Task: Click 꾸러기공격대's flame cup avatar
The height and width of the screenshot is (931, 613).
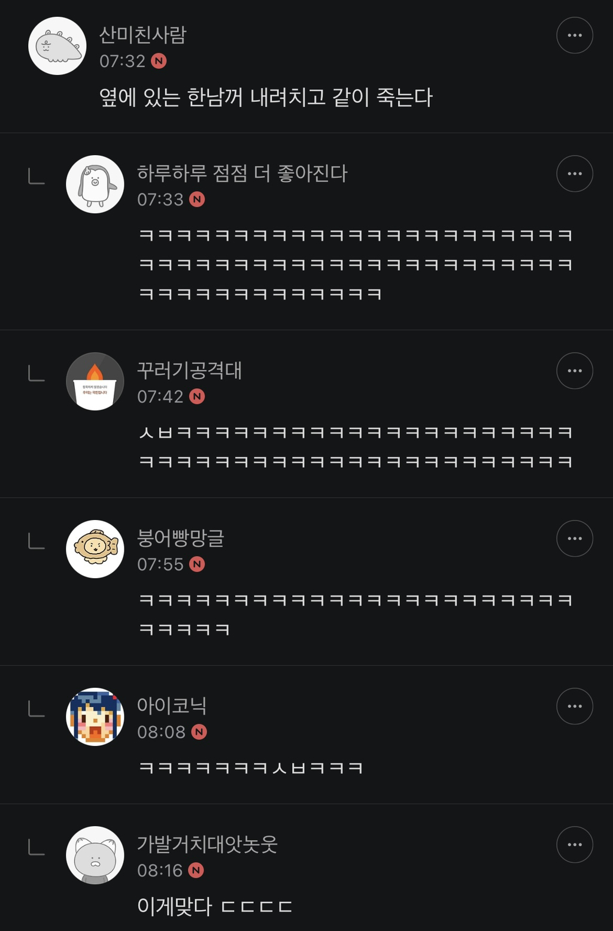Action: [95, 382]
